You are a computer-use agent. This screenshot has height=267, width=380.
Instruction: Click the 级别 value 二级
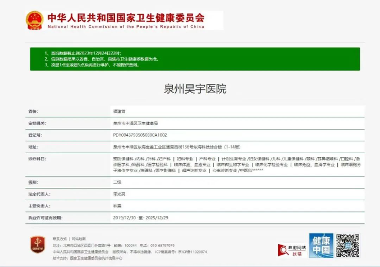(117, 182)
